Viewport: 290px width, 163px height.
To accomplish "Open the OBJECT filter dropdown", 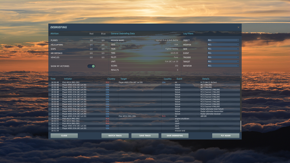I will click(223, 40).
